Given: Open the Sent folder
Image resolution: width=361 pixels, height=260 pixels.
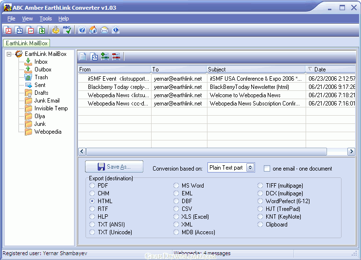Looking at the screenshot, I should point(40,85).
